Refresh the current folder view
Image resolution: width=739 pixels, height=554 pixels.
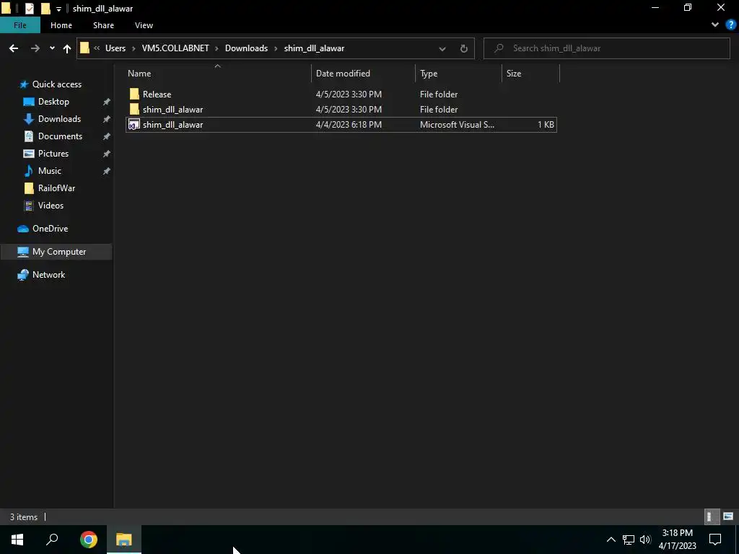pos(464,48)
